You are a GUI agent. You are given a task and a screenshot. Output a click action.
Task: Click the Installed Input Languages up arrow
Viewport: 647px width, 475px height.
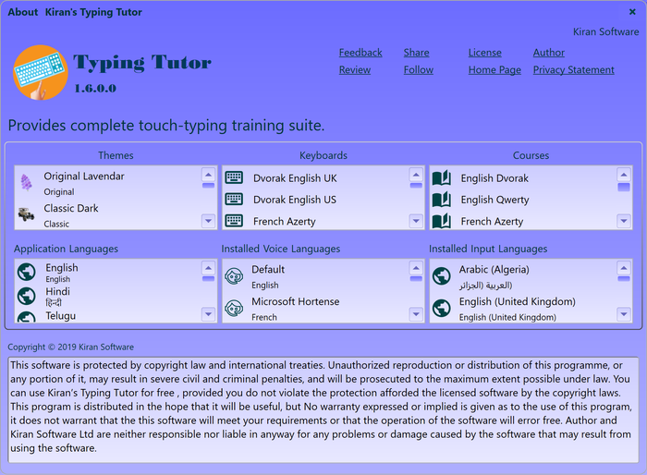tap(624, 268)
